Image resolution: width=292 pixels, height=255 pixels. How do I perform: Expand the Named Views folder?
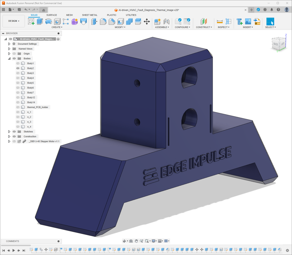tap(9, 49)
